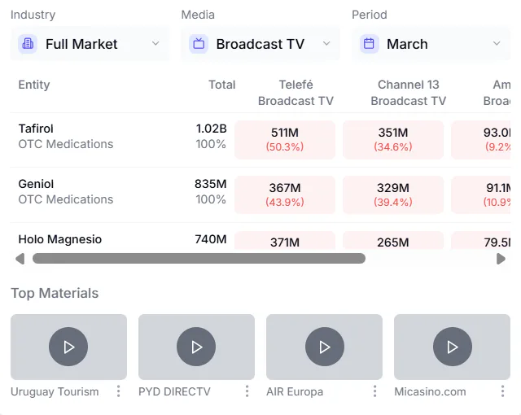Click the 1.02B total for Tafirol

(212, 129)
